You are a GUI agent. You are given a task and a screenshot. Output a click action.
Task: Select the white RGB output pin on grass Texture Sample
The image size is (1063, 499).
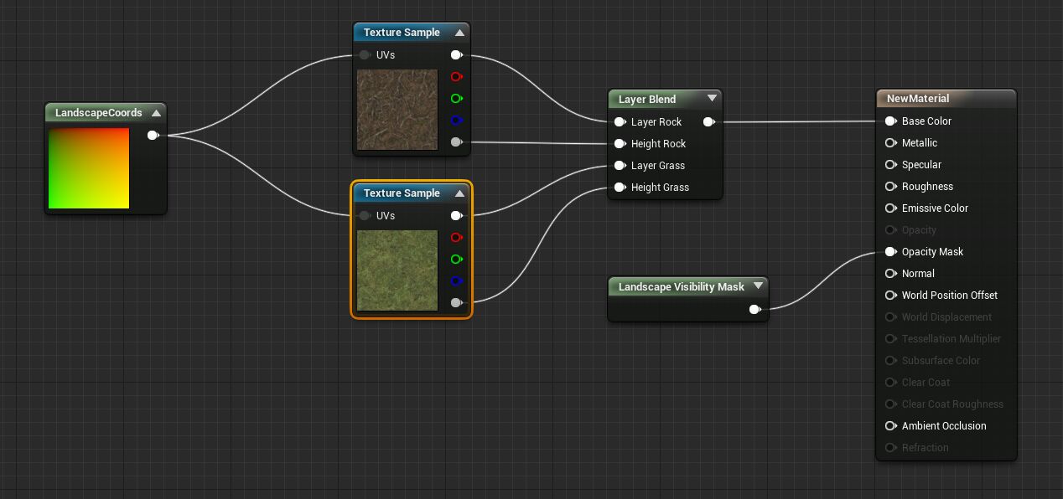[457, 216]
